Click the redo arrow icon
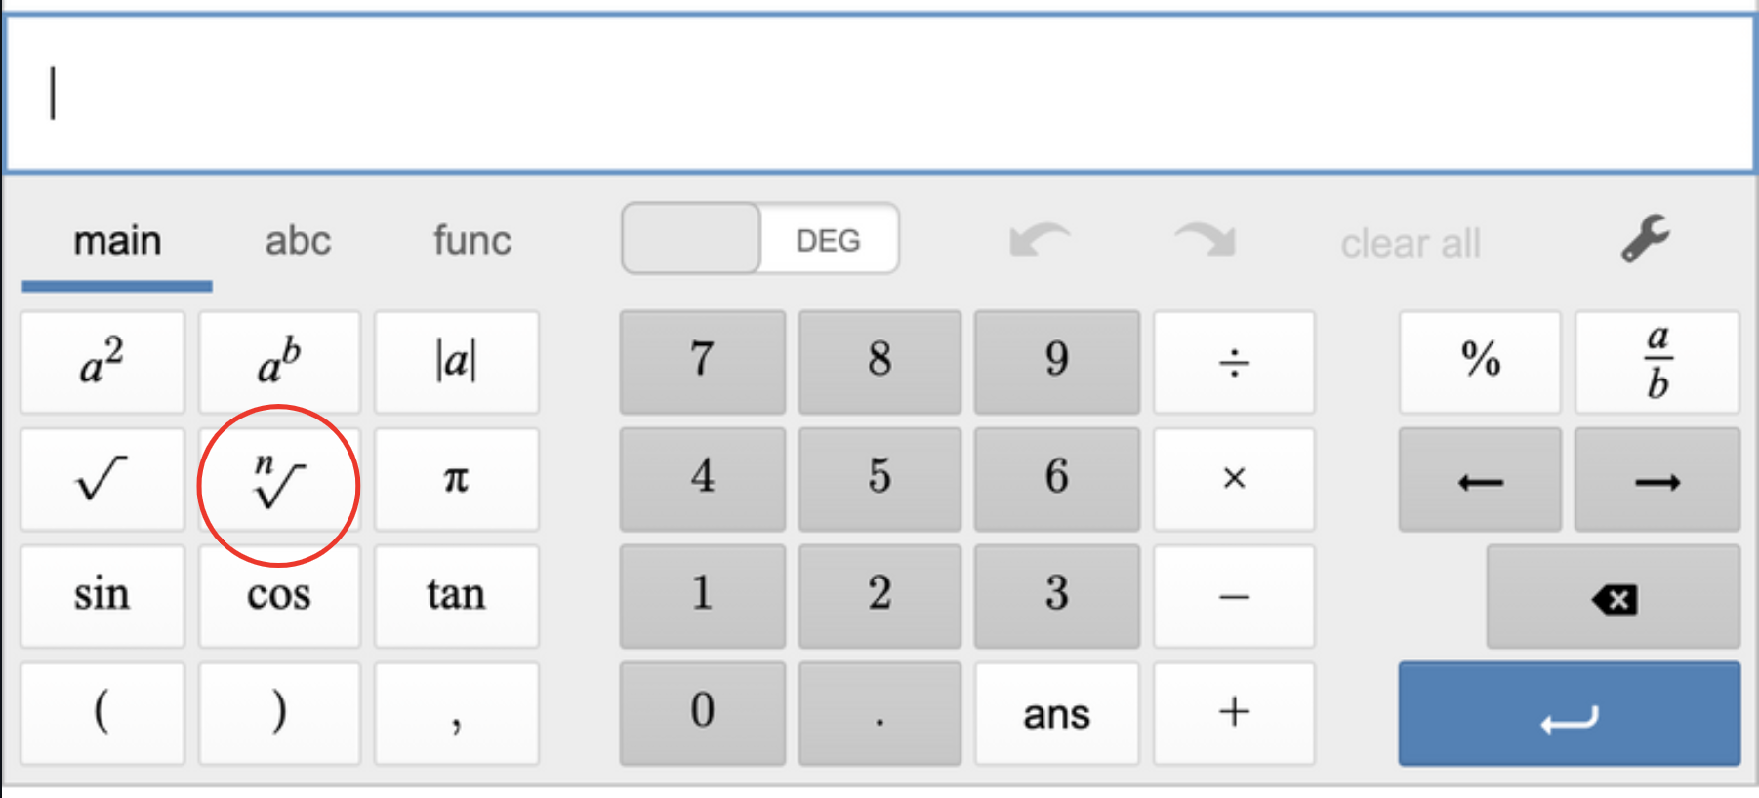 click(x=1207, y=239)
